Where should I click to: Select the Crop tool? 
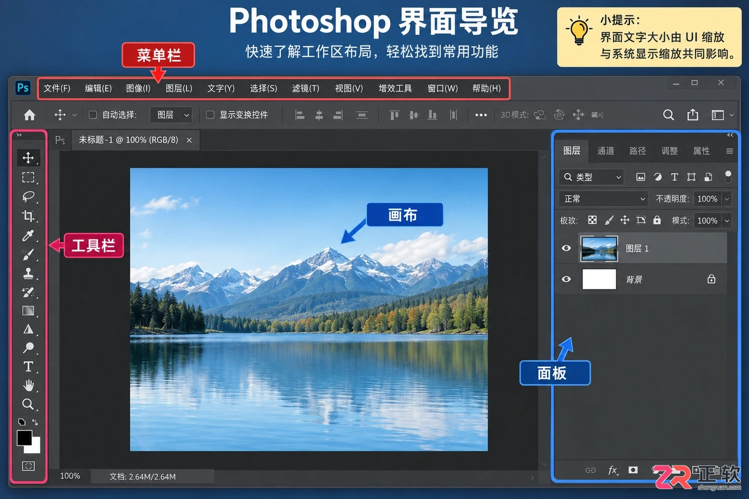28,216
